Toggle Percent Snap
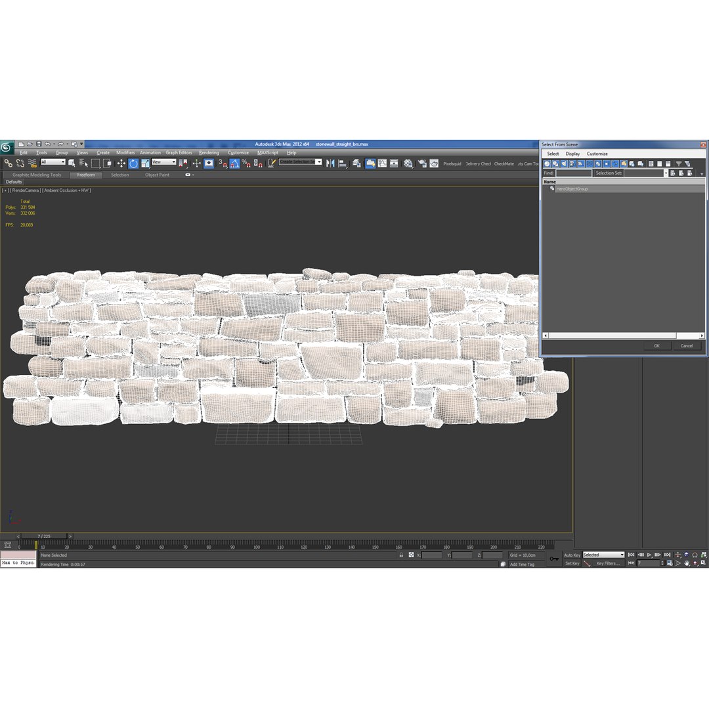 click(246, 163)
